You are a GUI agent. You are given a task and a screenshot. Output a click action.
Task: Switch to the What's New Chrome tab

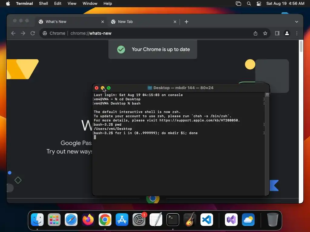tap(71, 22)
